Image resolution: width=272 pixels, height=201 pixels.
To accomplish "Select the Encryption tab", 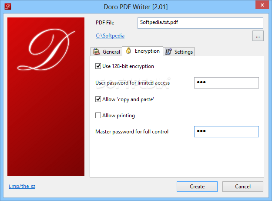I will 143,51.
